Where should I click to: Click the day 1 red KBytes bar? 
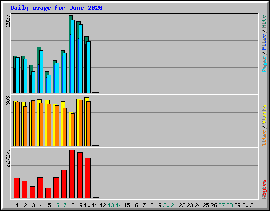16,188
